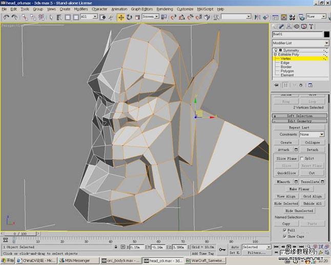Click the QuickSlice button
This screenshot has height=265, width=331.
(x=286, y=173)
